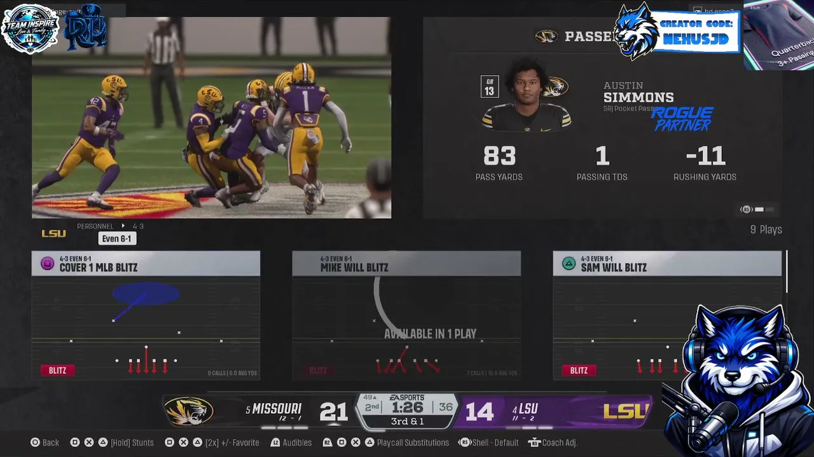
Task: Click the [Hold] Stunts label
Action: (132, 442)
